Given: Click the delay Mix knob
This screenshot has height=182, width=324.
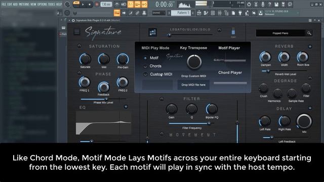Looking at the screenshot, I should coord(304,121).
